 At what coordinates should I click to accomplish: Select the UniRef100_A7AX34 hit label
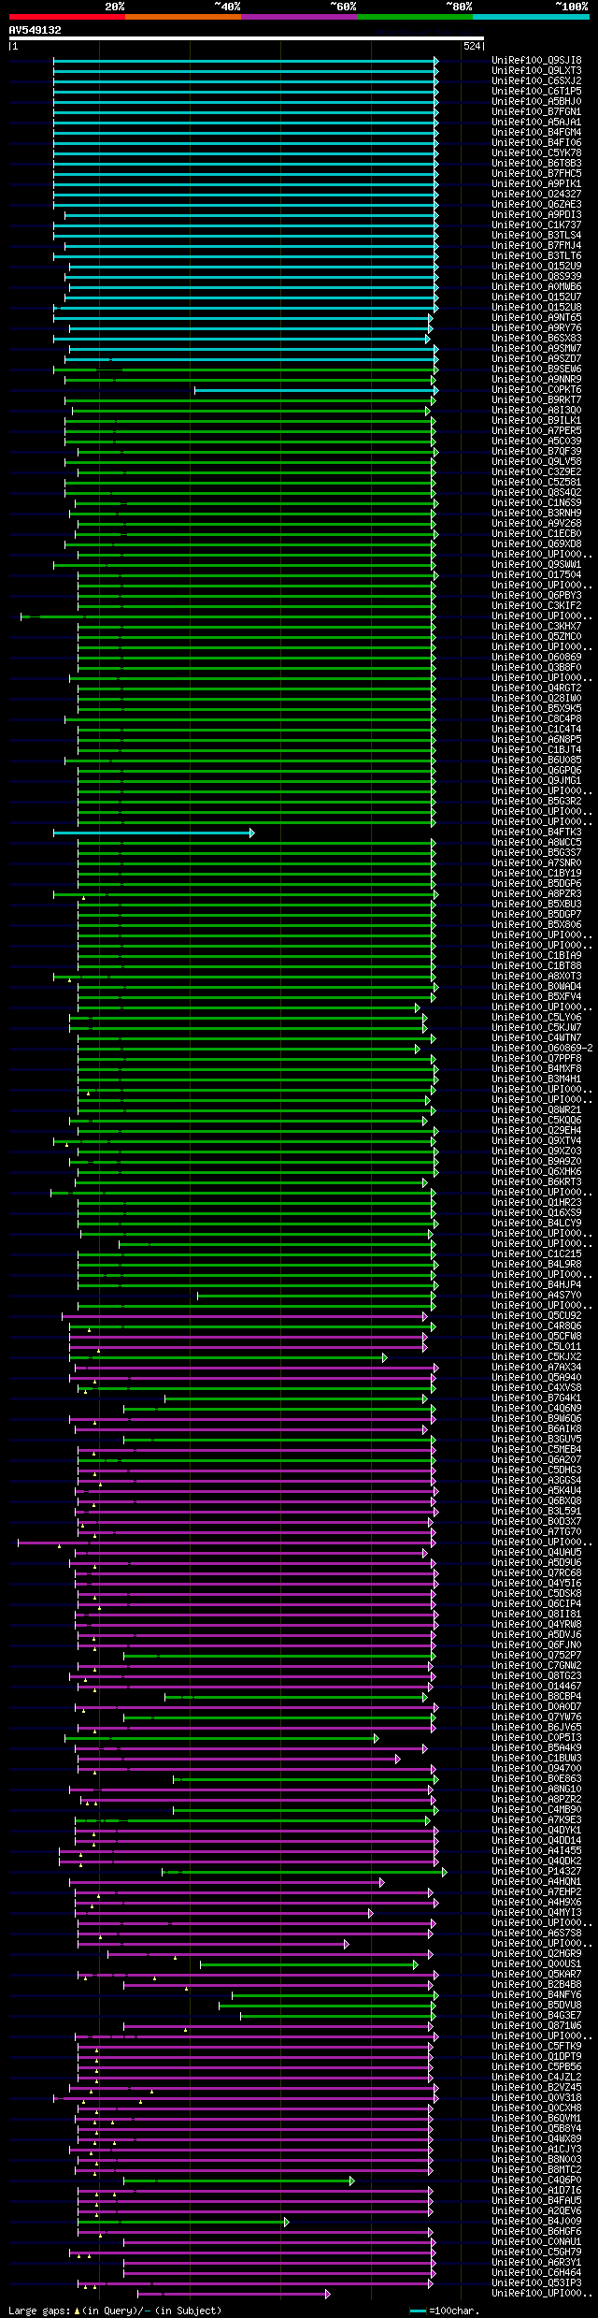(x=536, y=1368)
